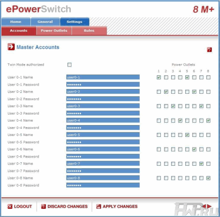
Task: Uncheck outlet 7 for User 0-3
Action: [x=201, y=106]
